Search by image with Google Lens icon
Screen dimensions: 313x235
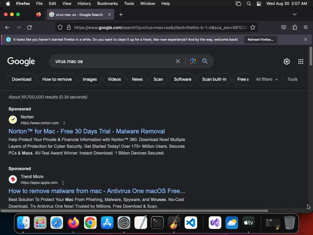pyautogui.click(x=193, y=61)
